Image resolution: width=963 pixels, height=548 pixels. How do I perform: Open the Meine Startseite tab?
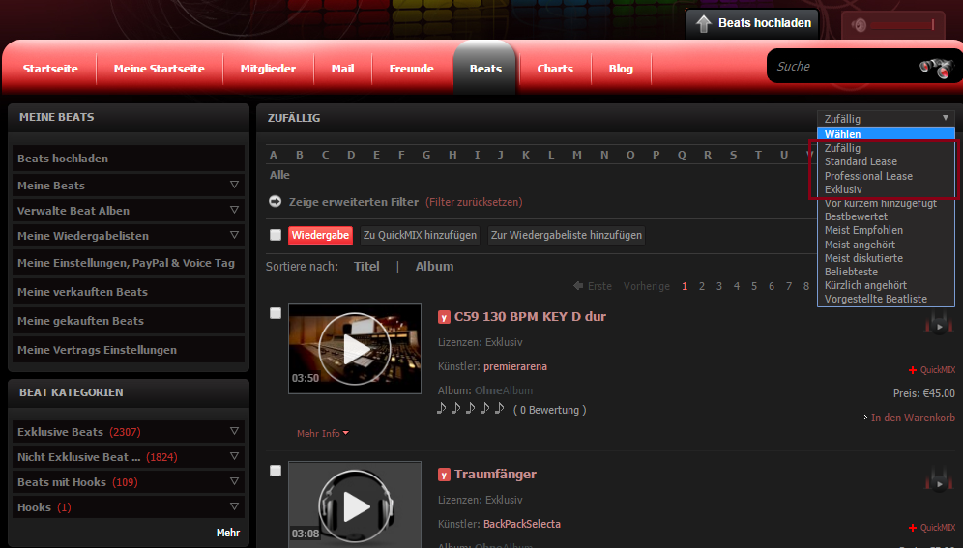pos(160,69)
